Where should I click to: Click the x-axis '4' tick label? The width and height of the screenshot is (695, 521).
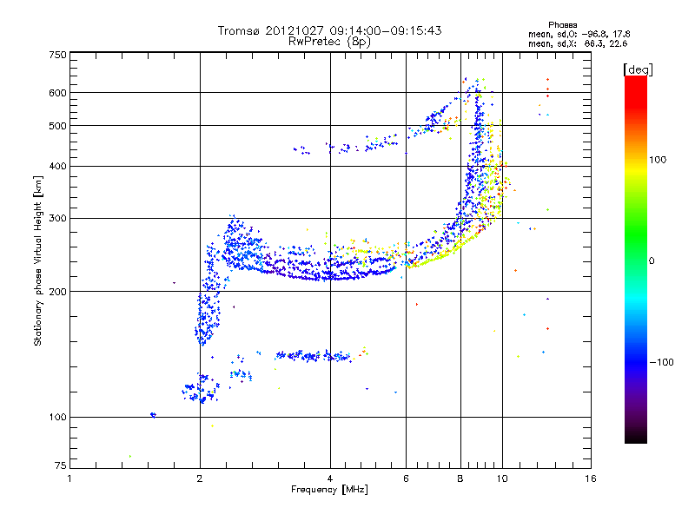tap(330, 478)
